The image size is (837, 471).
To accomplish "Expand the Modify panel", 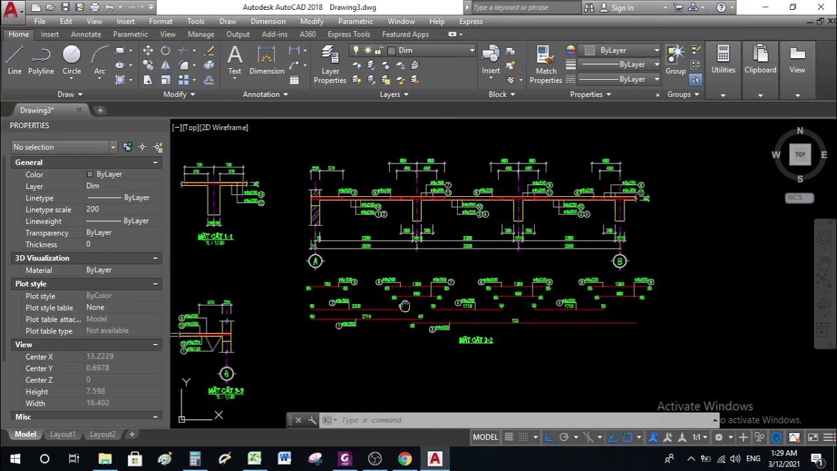I will [x=179, y=94].
